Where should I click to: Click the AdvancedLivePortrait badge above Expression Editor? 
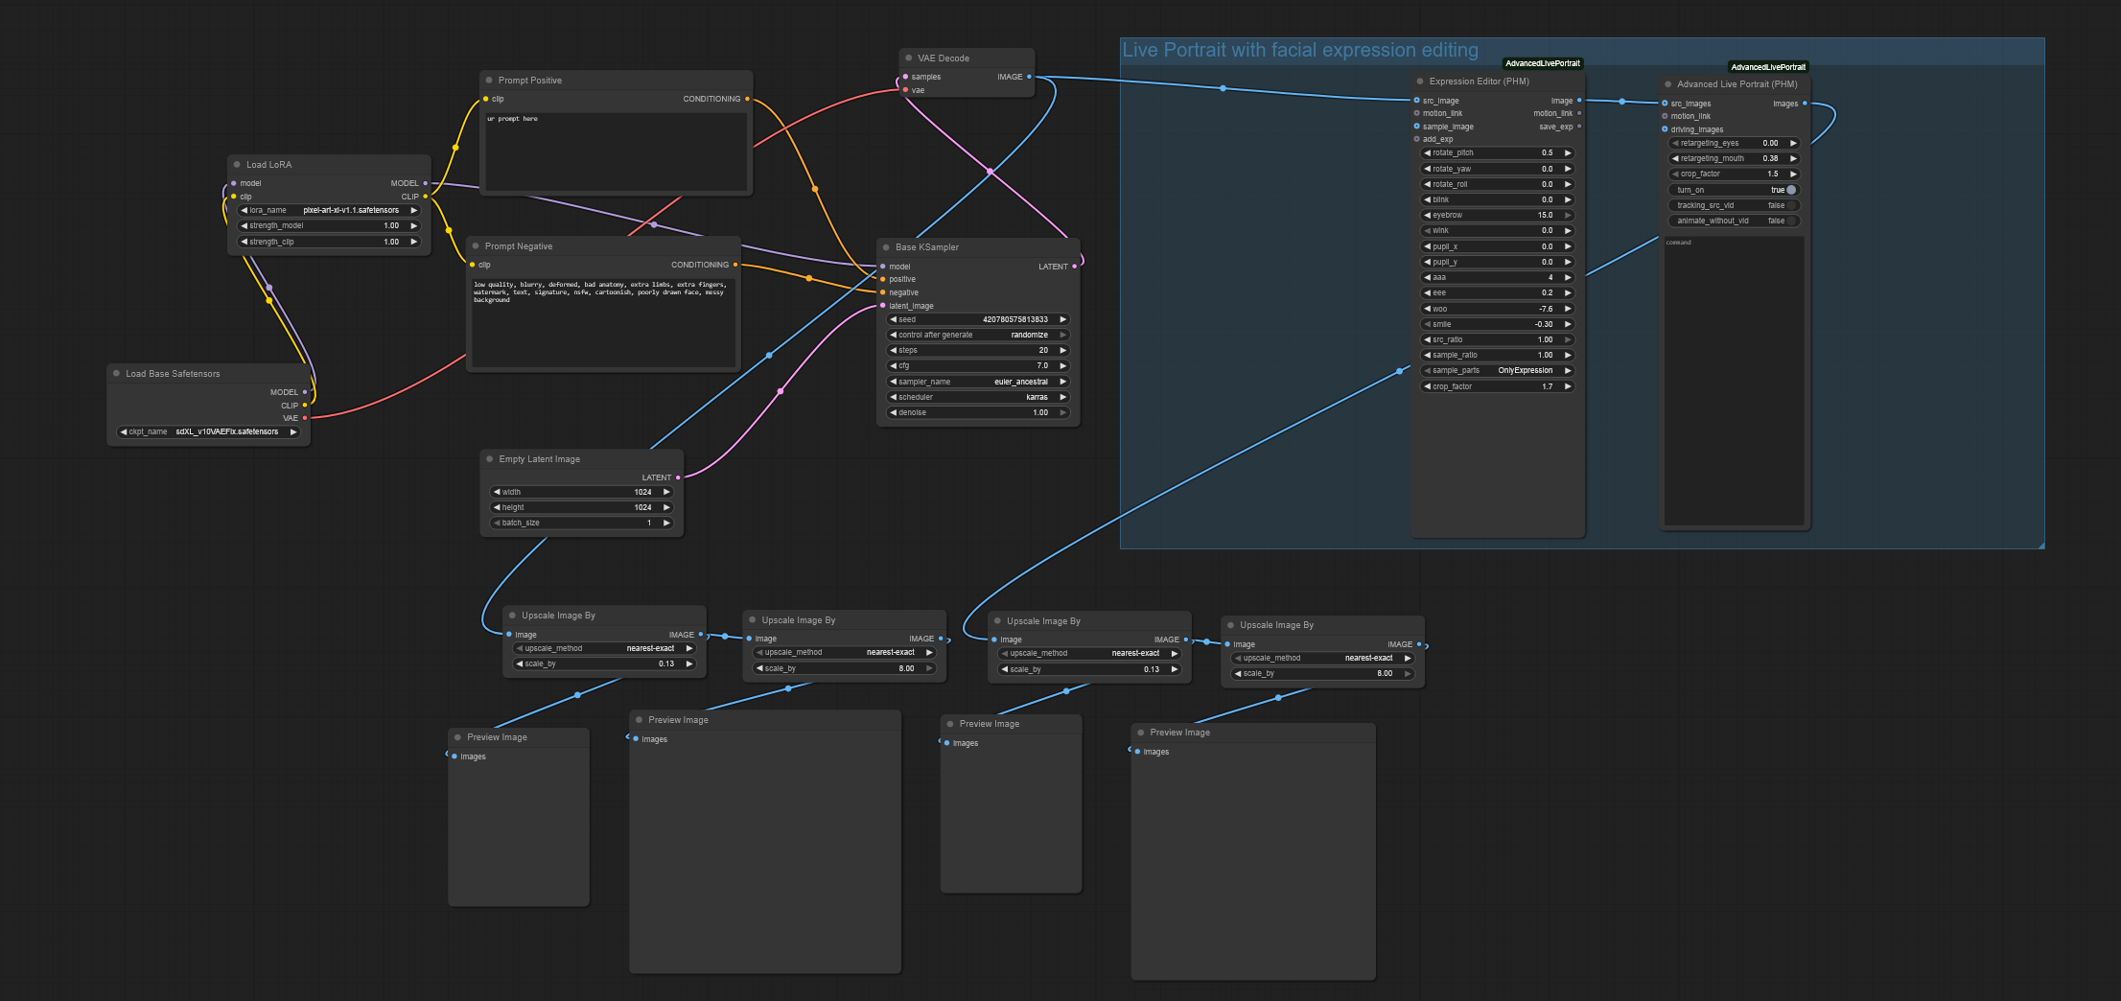click(x=1542, y=64)
